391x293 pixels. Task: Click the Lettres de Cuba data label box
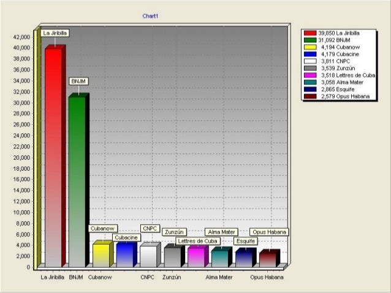click(198, 241)
